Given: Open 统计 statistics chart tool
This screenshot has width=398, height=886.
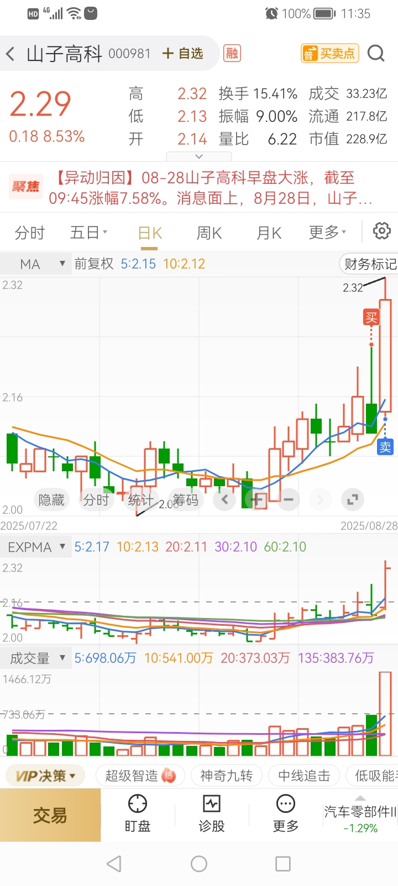Looking at the screenshot, I should tap(140, 500).
